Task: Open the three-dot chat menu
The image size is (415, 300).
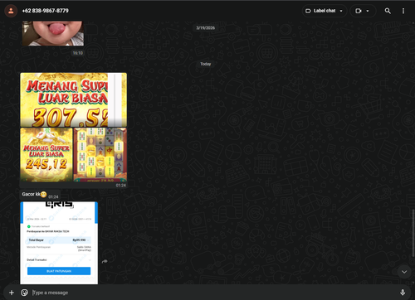Action: pyautogui.click(x=403, y=11)
